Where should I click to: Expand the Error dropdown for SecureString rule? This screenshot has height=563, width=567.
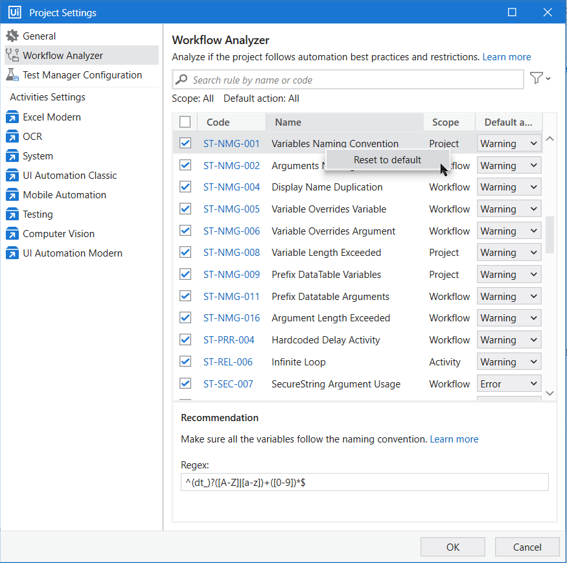click(x=509, y=384)
